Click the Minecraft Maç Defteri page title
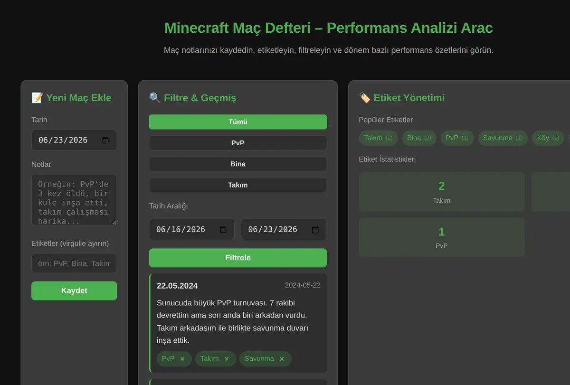This screenshot has width=570, height=385. click(329, 28)
